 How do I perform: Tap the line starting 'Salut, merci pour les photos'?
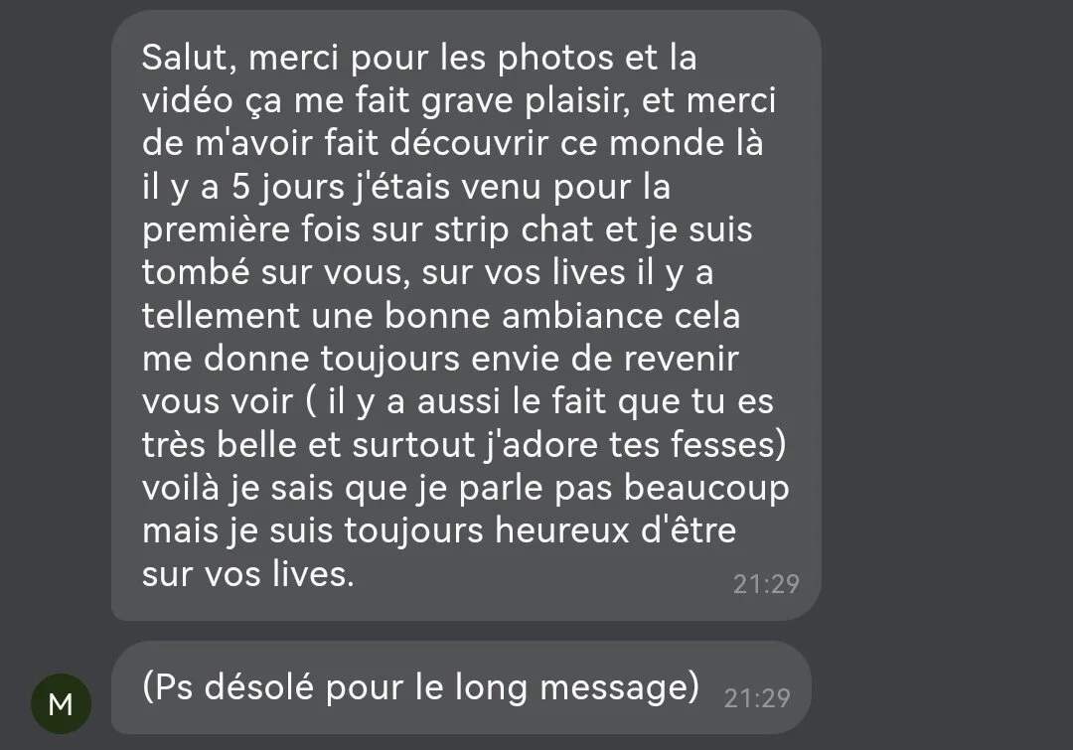pos(419,58)
